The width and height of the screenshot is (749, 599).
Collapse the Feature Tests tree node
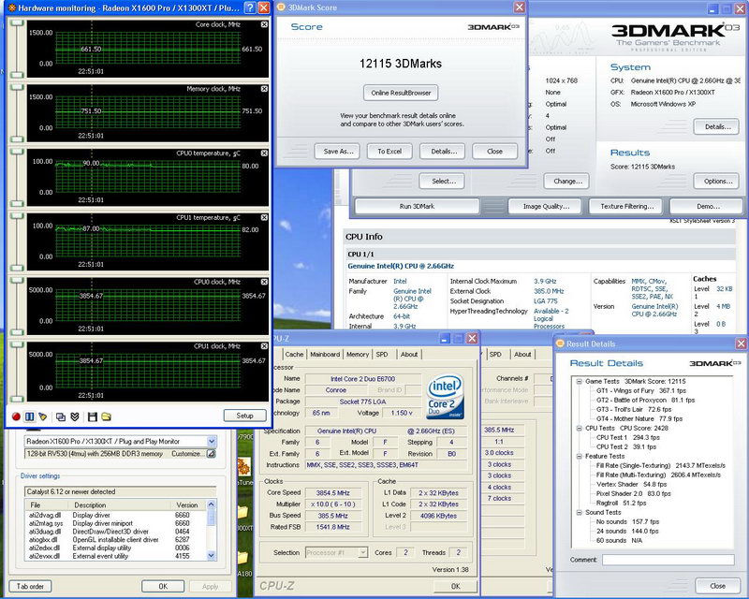pos(579,456)
